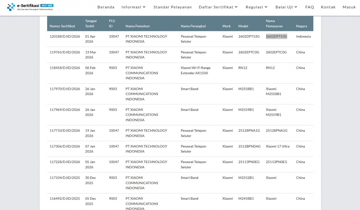Go to Standar Pelayanan page
The image size is (360, 210).
point(173,7)
